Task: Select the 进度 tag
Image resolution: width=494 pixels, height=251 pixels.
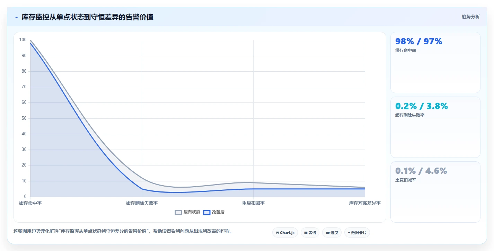Action: pos(332,233)
